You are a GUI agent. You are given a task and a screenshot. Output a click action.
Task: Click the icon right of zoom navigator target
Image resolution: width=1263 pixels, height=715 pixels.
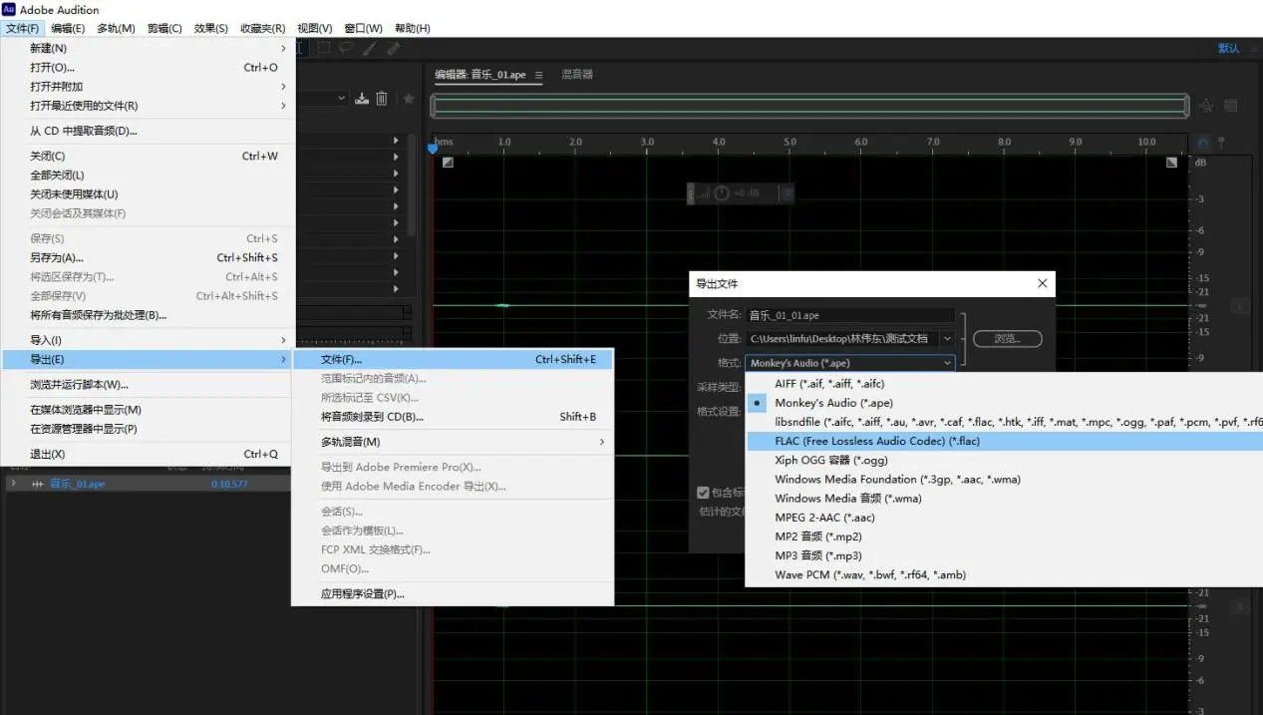point(1230,106)
